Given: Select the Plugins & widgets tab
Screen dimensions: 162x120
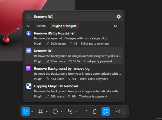Looking at the screenshot, I should tap(64, 26).
